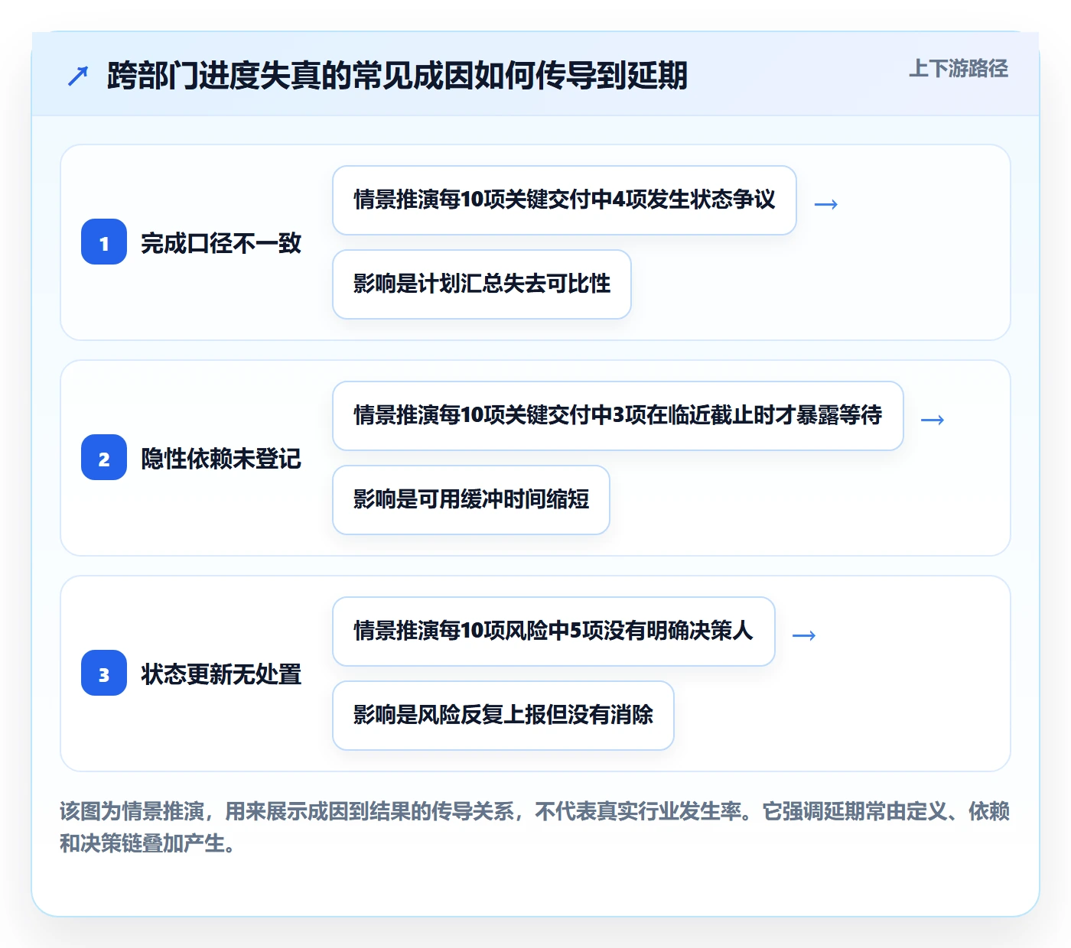
Task: Click the title 跨部门进度失真的常见成因如何传导到延期
Action: (397, 75)
